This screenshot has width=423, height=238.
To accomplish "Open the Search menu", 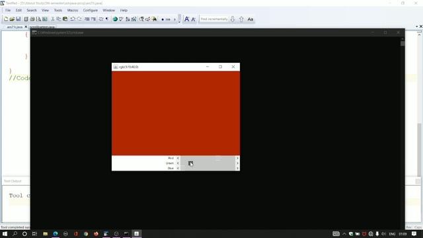I will coord(32,11).
